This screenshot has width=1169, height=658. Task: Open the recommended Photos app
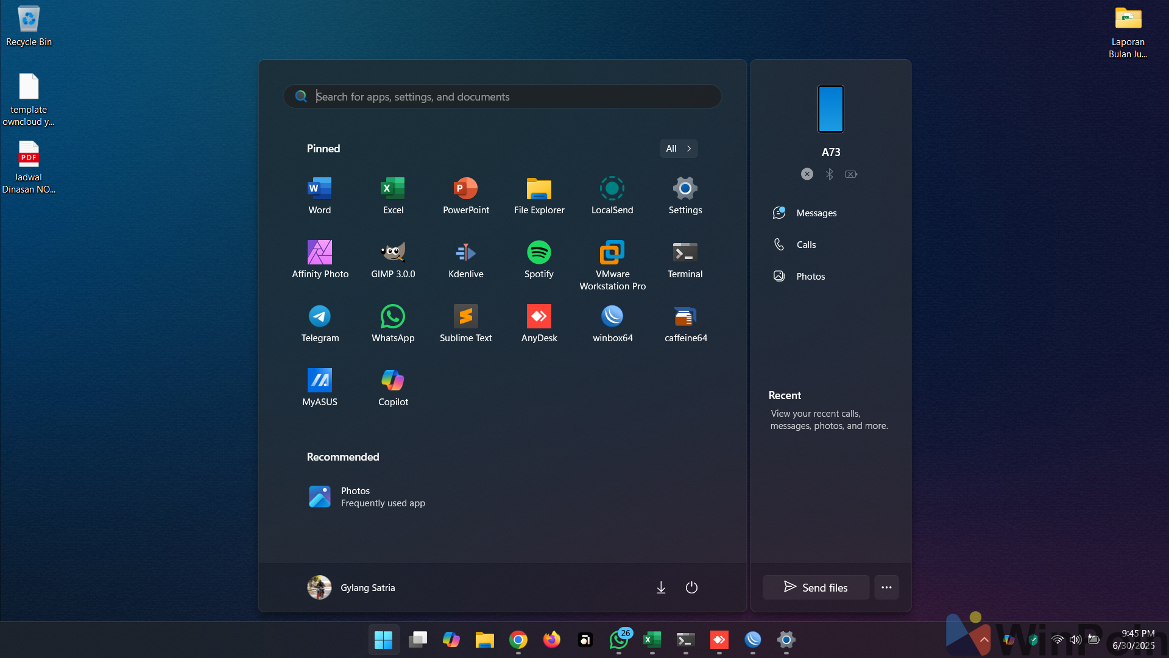coord(367,497)
